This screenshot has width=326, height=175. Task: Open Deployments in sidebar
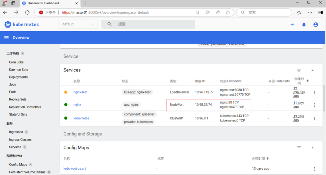[18, 77]
